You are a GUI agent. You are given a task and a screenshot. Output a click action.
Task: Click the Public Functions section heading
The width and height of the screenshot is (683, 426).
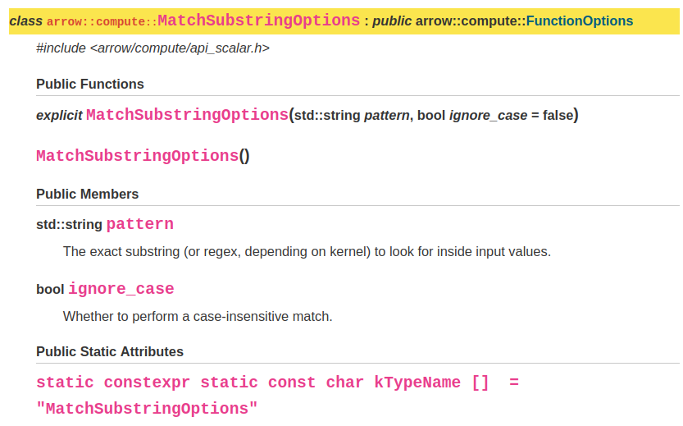[90, 84]
